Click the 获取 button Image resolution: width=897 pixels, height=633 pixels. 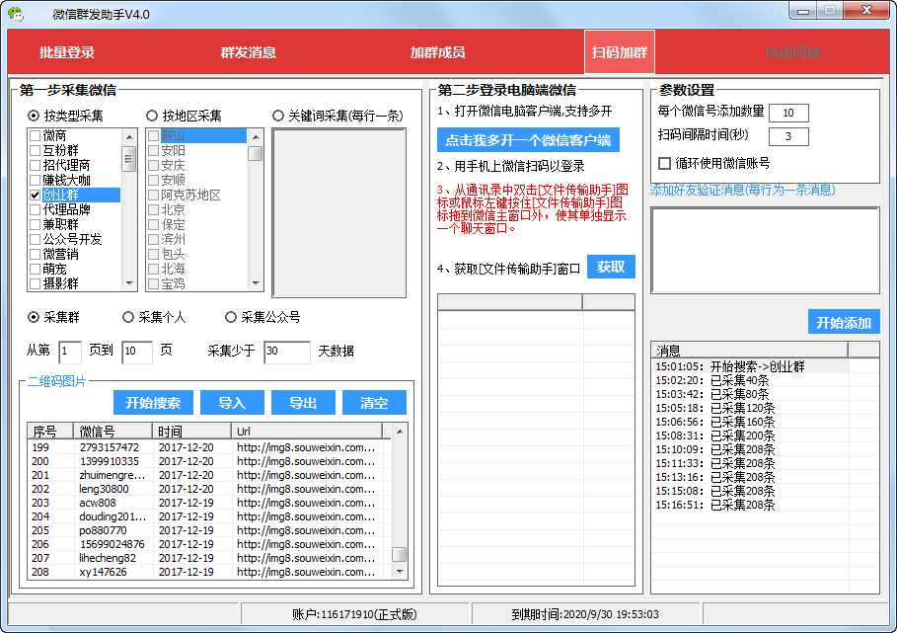[611, 267]
